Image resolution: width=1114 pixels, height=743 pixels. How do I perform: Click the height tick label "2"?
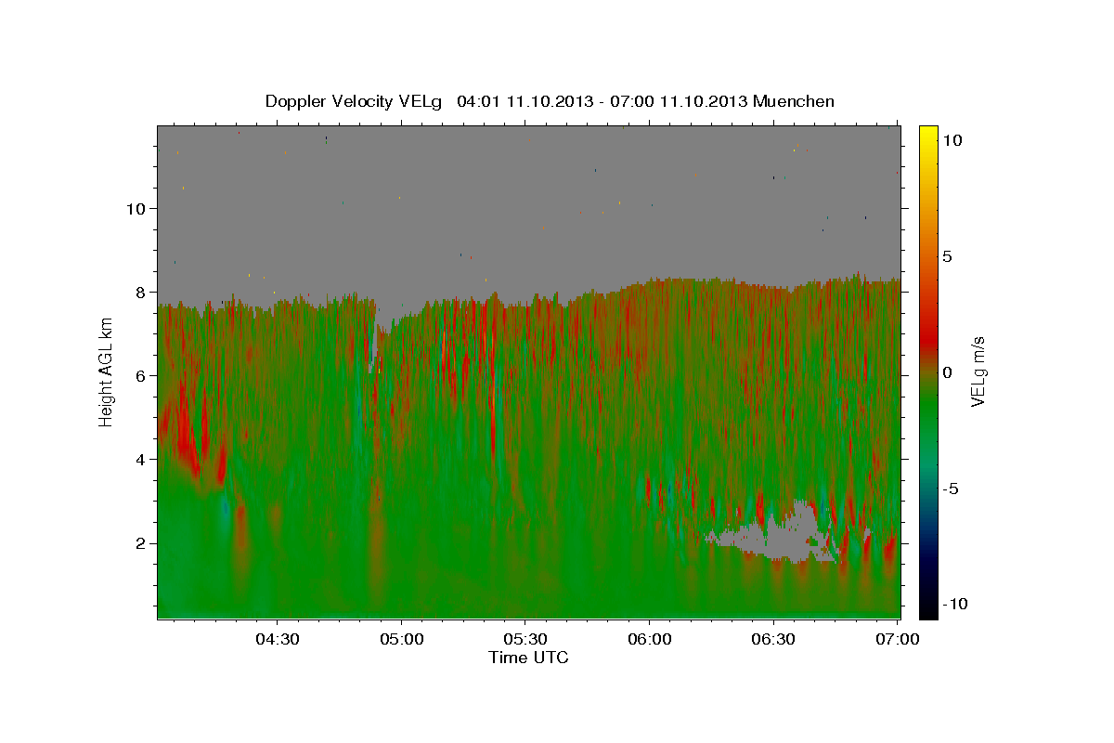coord(142,543)
